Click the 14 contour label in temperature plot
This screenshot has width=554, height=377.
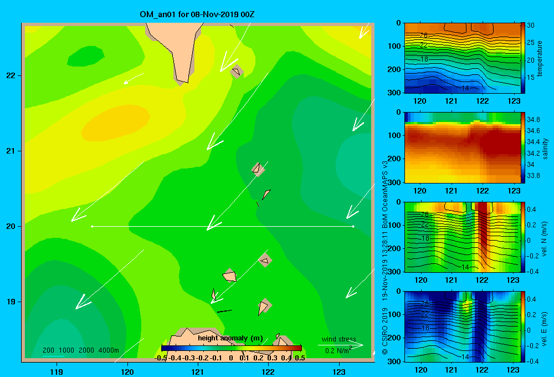tap(465, 88)
